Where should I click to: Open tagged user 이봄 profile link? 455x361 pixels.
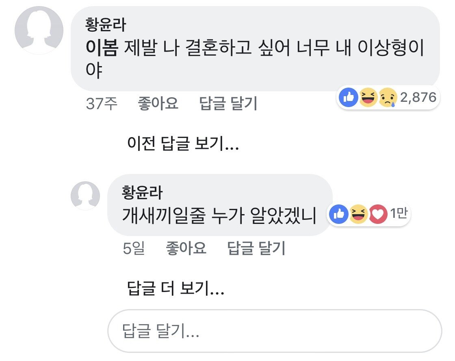point(102,49)
